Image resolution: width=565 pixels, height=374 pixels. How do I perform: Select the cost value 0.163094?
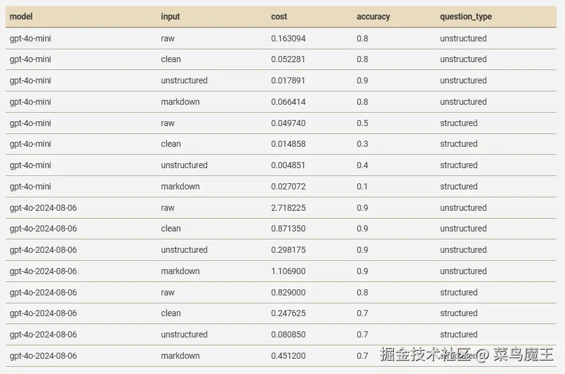coord(288,38)
